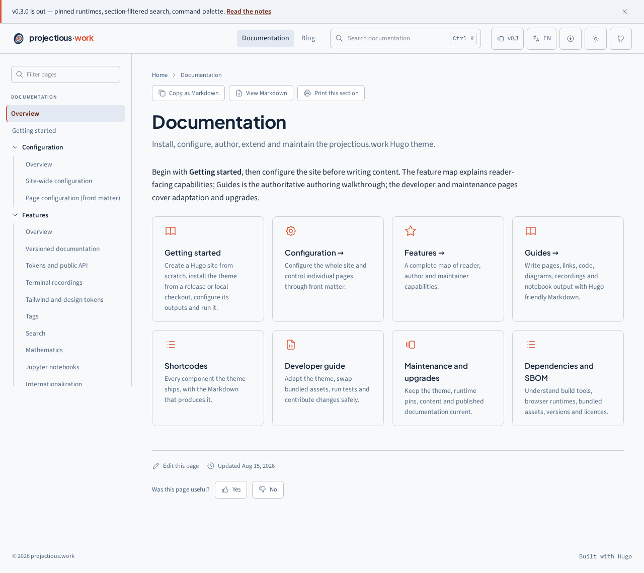Open the Guides card title

click(542, 253)
